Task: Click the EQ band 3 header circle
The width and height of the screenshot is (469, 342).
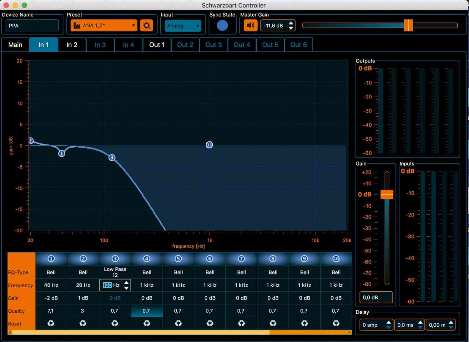Action: pyautogui.click(x=115, y=259)
